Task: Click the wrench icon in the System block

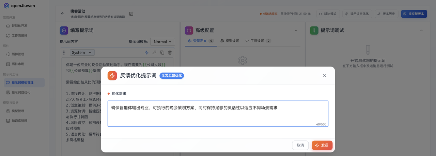Action: (154, 53)
